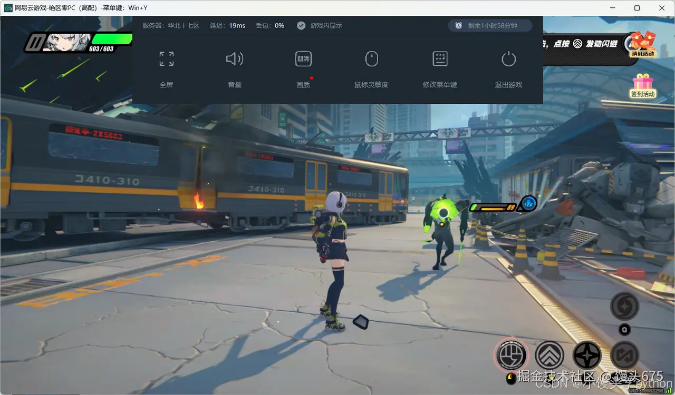Screen dimensions: 675x395
Task: Click the enemy health bar showing 89
Action: pyautogui.click(x=493, y=208)
